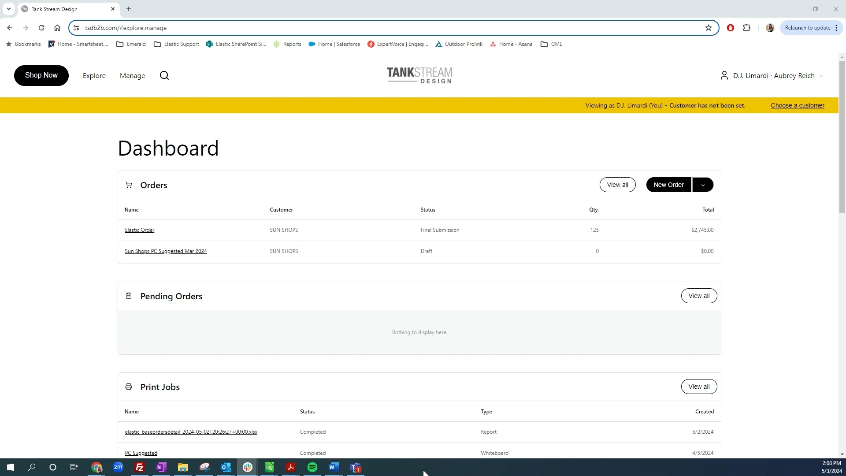846x476 pixels.
Task: Open the Chrome extensions puzzle icon
Action: 746,28
